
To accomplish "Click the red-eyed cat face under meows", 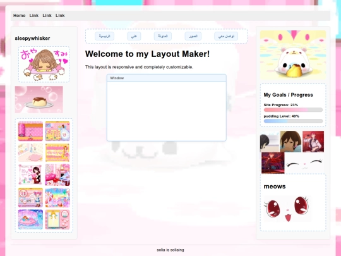I will pos(287,209).
